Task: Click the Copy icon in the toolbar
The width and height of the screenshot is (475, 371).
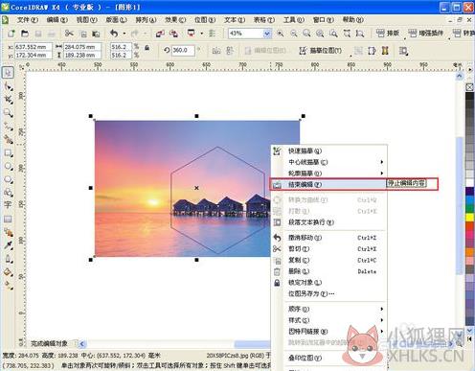Action: (83, 34)
